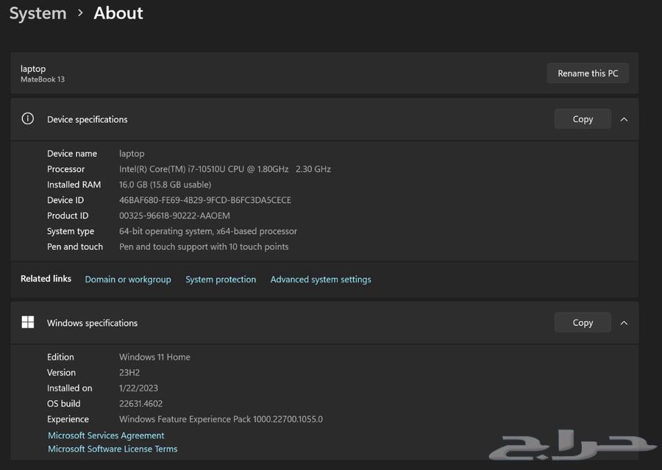Click the Experience label
This screenshot has width=662, height=470.
pyautogui.click(x=68, y=419)
